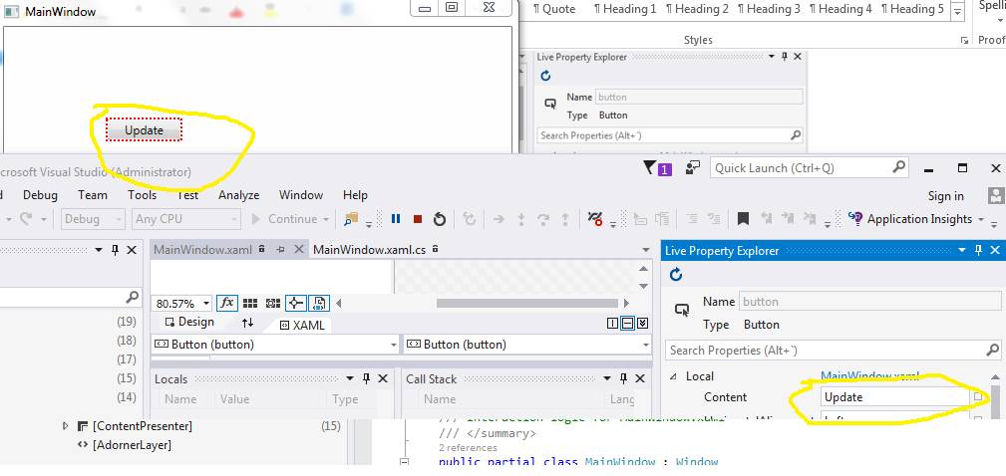
Task: Click select-element icon in blue Live Property Explorer
Action: [681, 311]
